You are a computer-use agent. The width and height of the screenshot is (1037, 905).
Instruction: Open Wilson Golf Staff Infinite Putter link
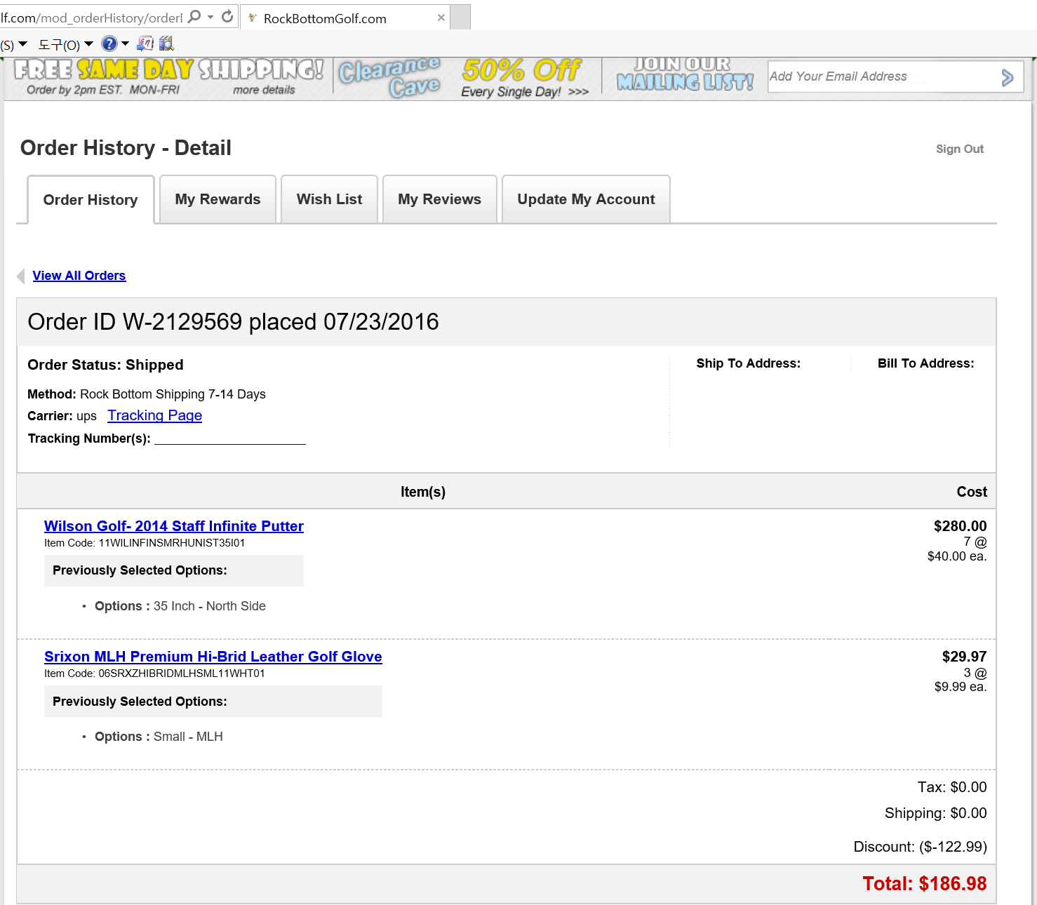click(173, 526)
